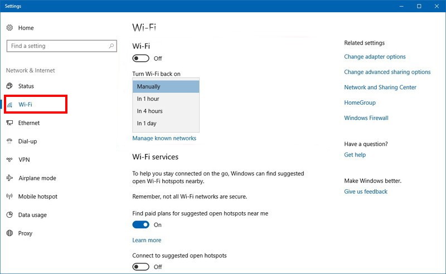Click the Dial-up phone icon
The height and width of the screenshot is (274, 446).
[9, 141]
